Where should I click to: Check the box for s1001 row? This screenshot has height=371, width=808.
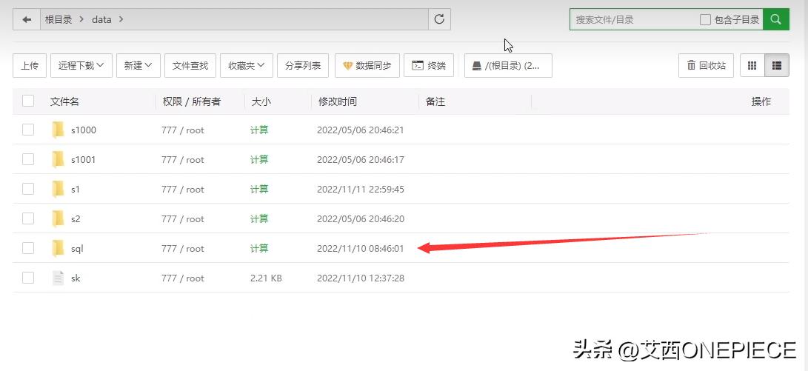click(x=28, y=159)
